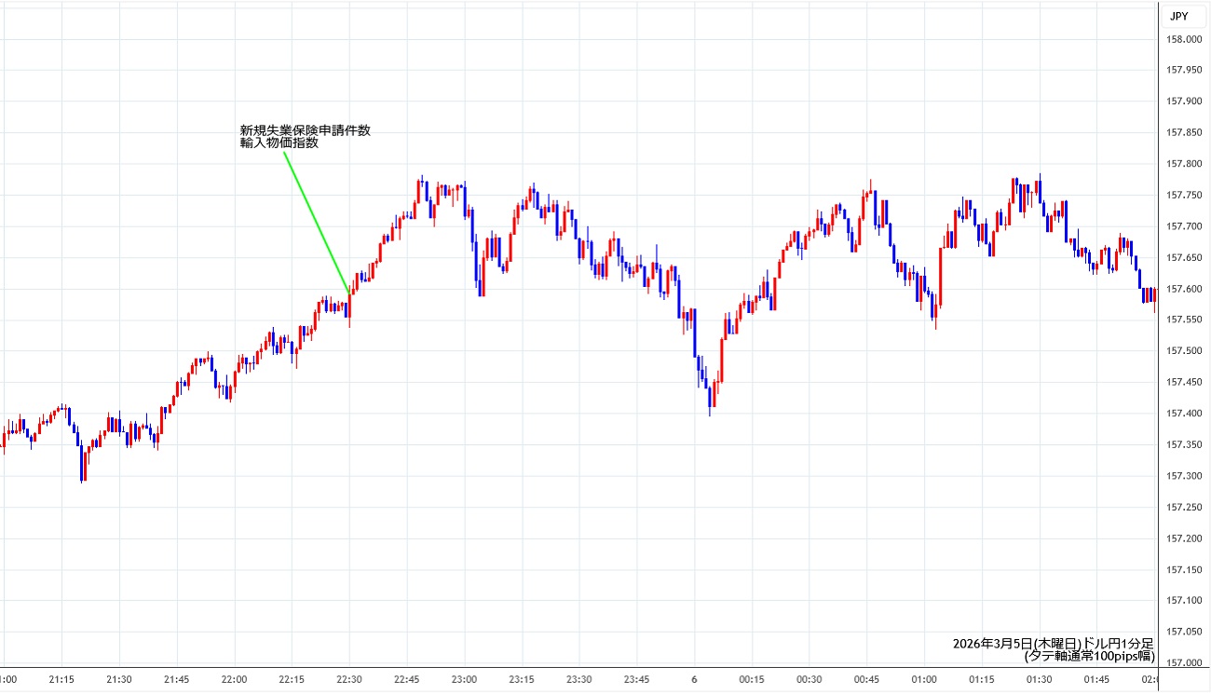Select the 157.500 price axis label

[1184, 351]
